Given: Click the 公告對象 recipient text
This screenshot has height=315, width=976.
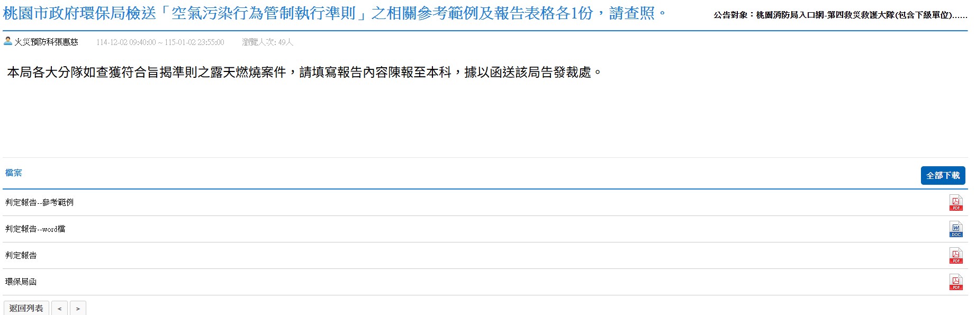Looking at the screenshot, I should pyautogui.click(x=840, y=15).
